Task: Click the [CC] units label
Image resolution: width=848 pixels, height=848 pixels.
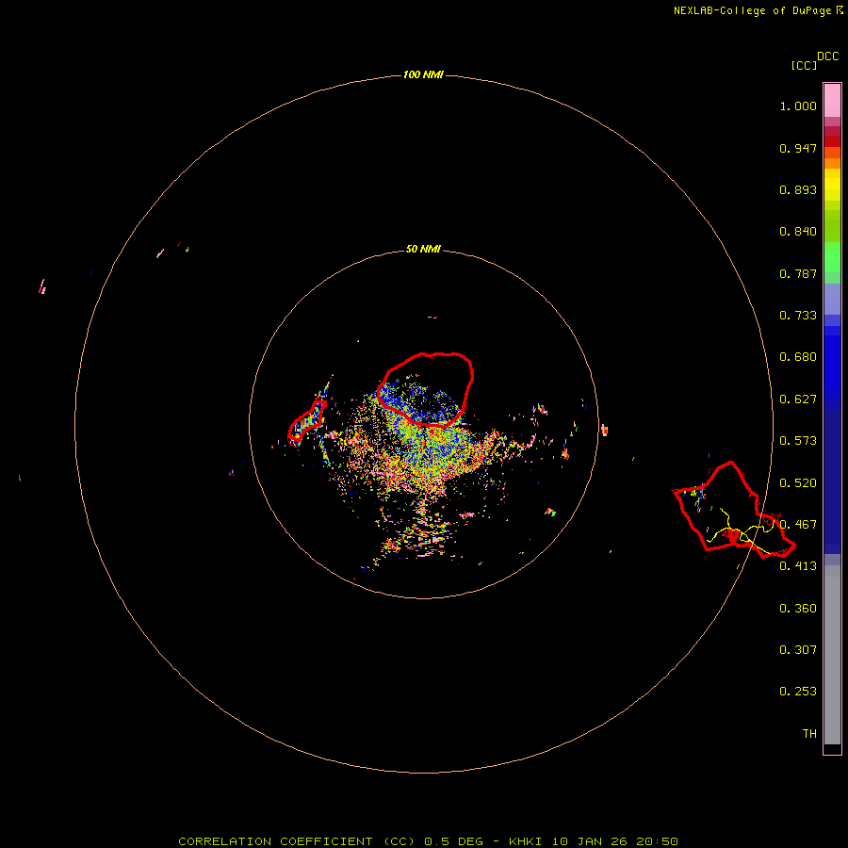Action: [x=804, y=65]
